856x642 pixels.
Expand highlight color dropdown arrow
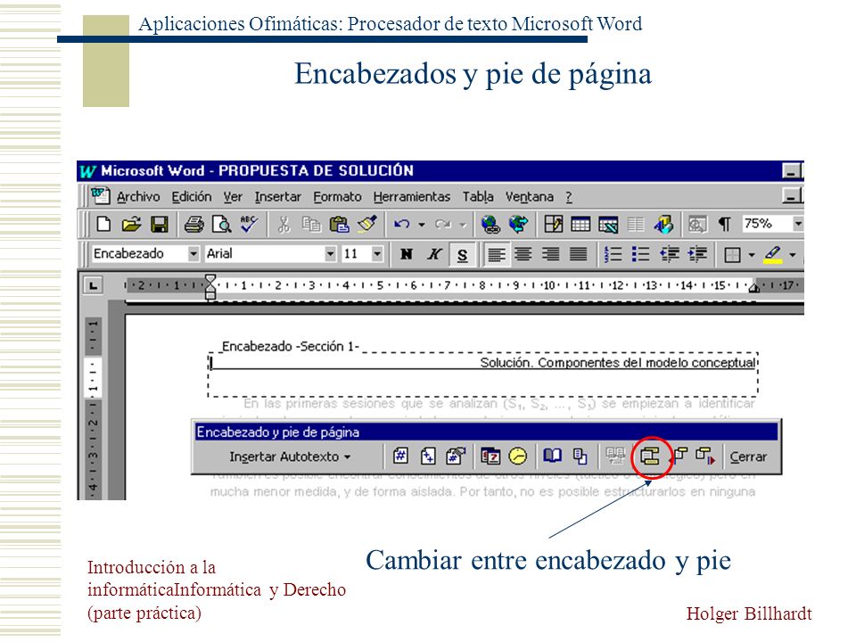[x=793, y=255]
